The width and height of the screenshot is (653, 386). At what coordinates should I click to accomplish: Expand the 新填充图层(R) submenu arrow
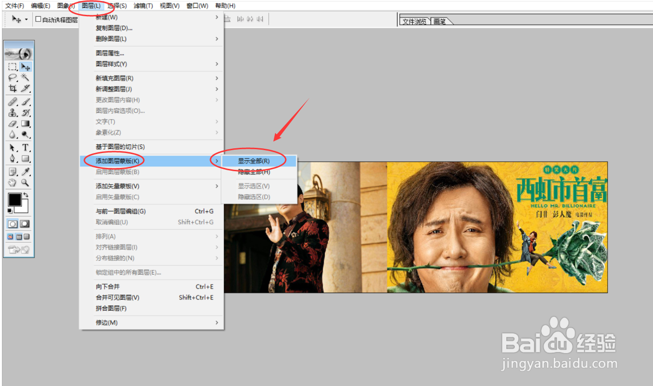pos(217,78)
